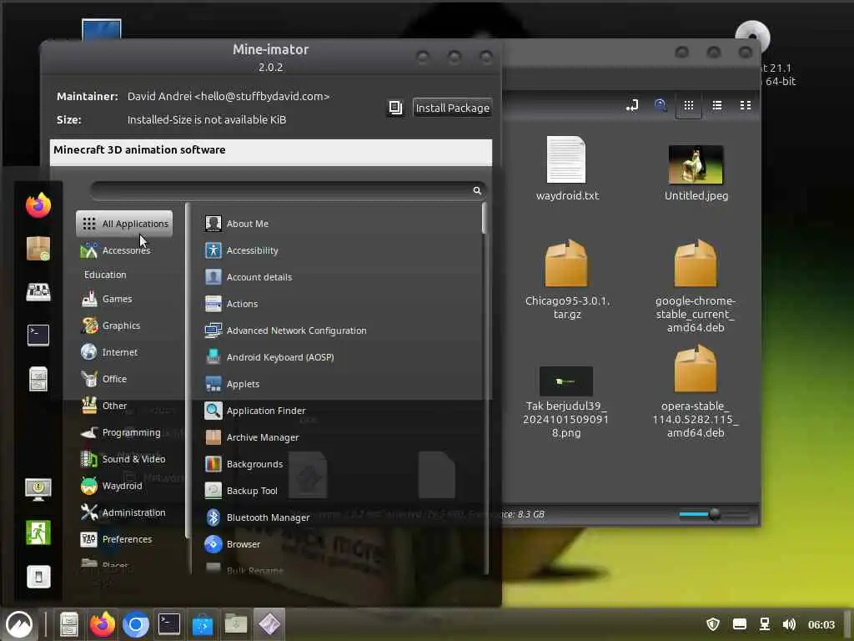Open the package manager favorite in sidebar

click(x=38, y=249)
